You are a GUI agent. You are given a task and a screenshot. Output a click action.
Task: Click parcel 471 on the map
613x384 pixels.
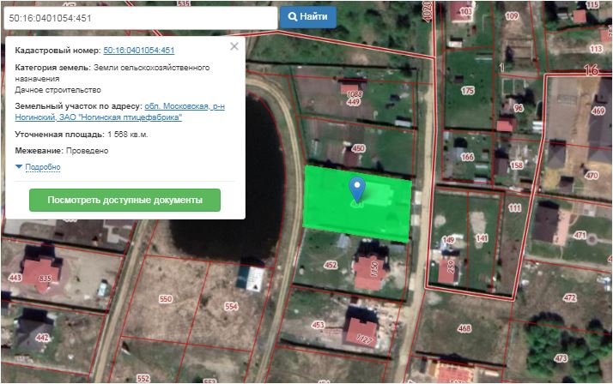580,234
